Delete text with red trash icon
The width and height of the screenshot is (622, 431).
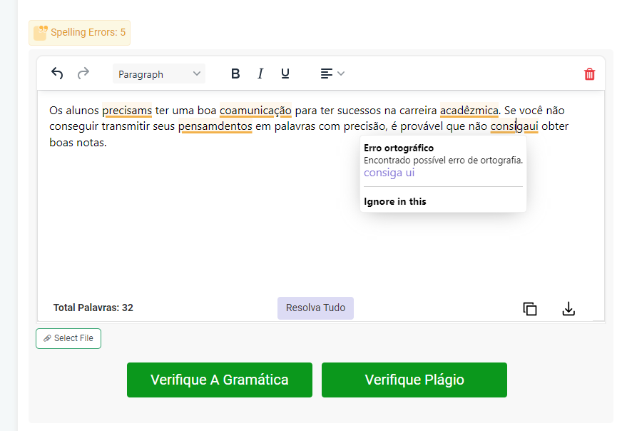pyautogui.click(x=589, y=74)
